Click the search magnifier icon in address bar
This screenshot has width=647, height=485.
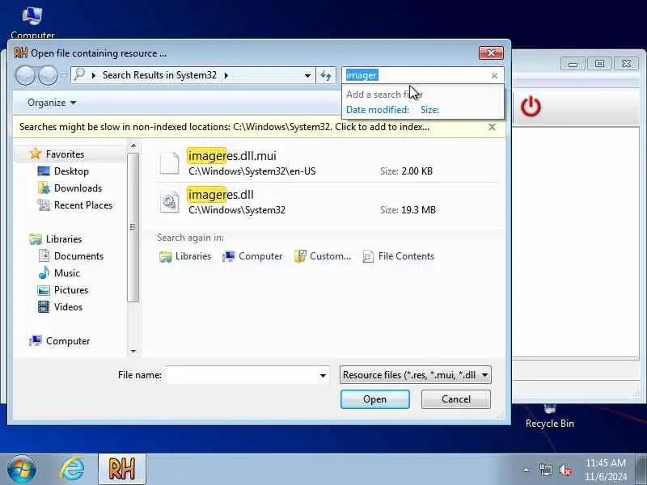[79, 74]
